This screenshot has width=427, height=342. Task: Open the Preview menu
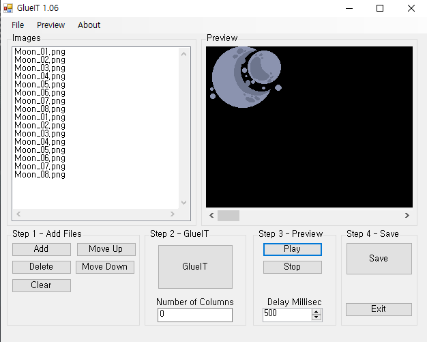tap(51, 25)
